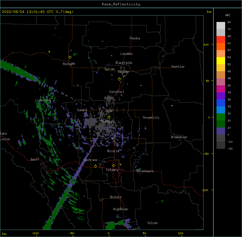Click the Lacombe city label
The width and height of the screenshot is (242, 237).
126,54
